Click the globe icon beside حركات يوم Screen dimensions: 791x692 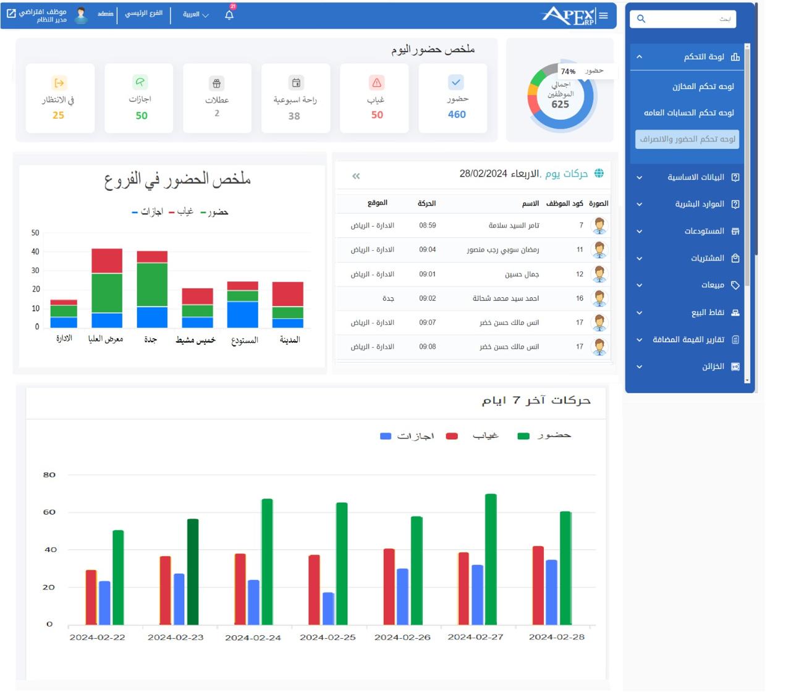point(599,174)
